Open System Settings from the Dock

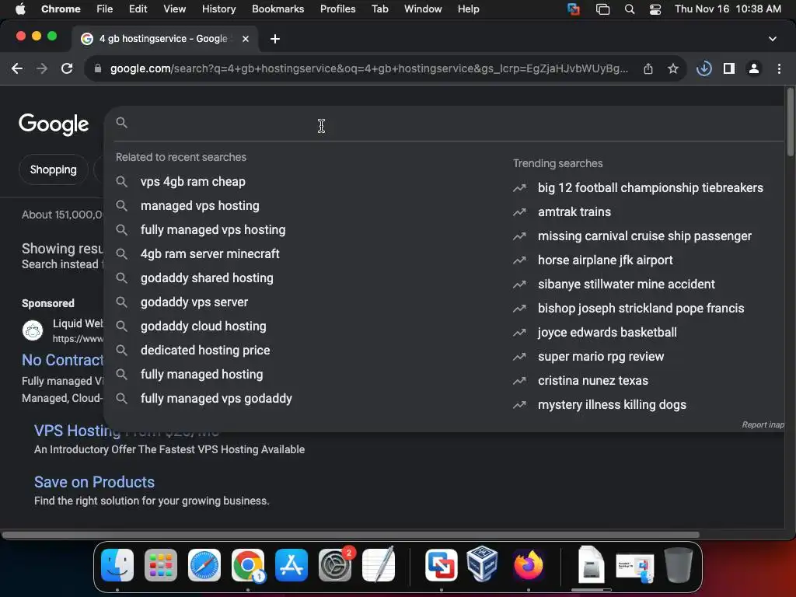335,565
